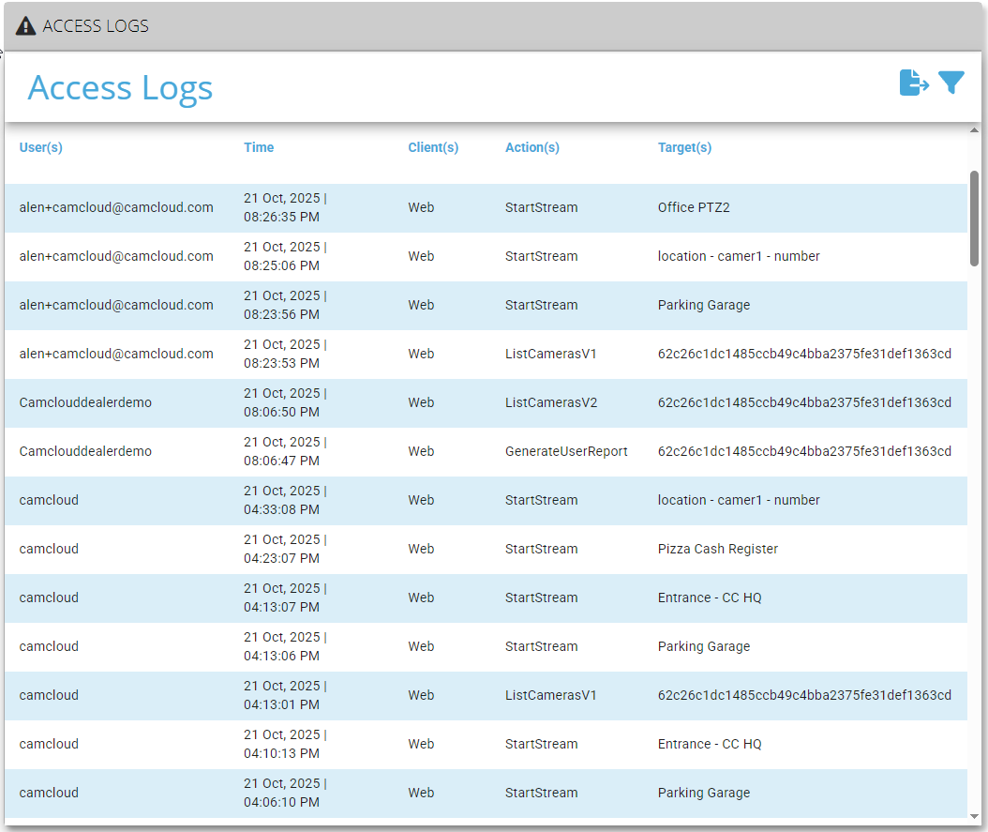Select the 04:33:08 PM log entry time
Screen dimensions: 988x832
281,509
